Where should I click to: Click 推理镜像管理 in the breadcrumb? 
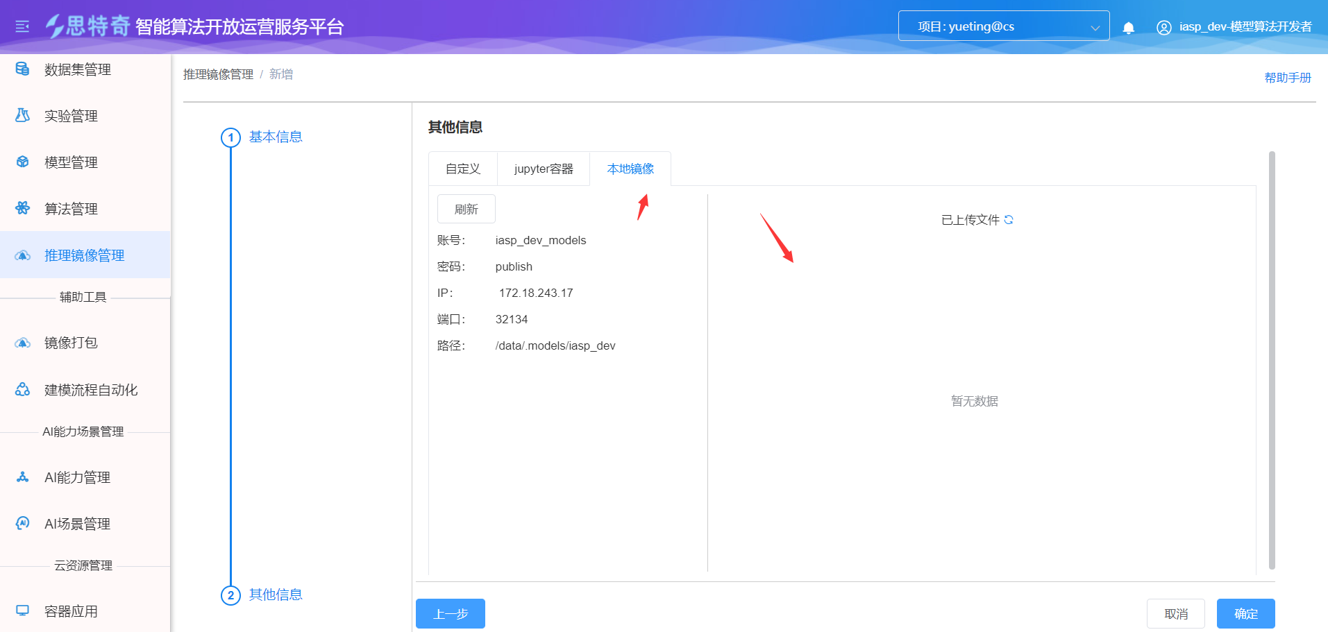click(218, 74)
